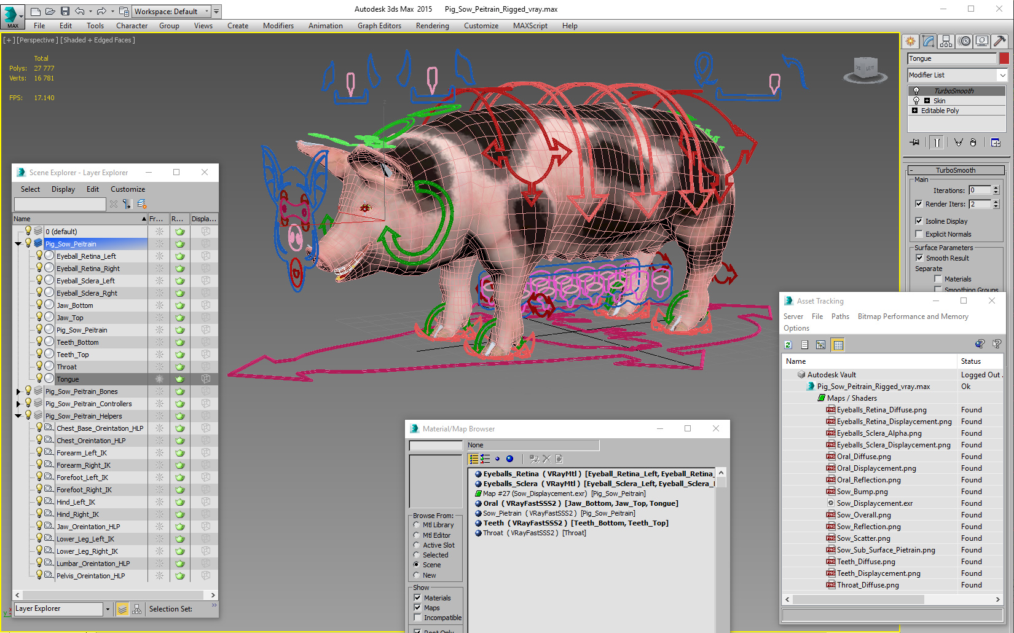Image resolution: width=1014 pixels, height=633 pixels.
Task: Toggle Sort by Layer icon in Scene Explorer
Action: 122,609
